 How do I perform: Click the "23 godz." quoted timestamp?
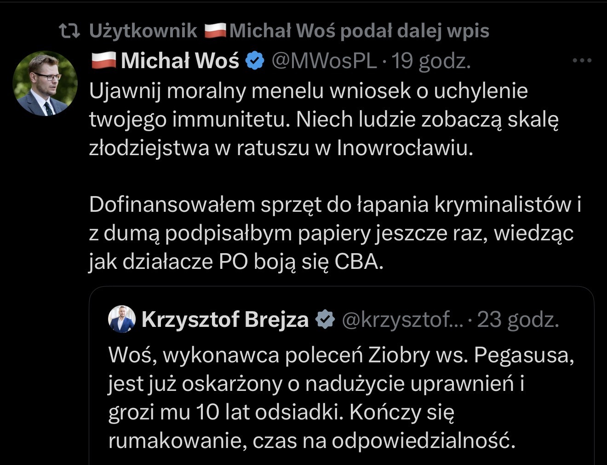(518, 320)
